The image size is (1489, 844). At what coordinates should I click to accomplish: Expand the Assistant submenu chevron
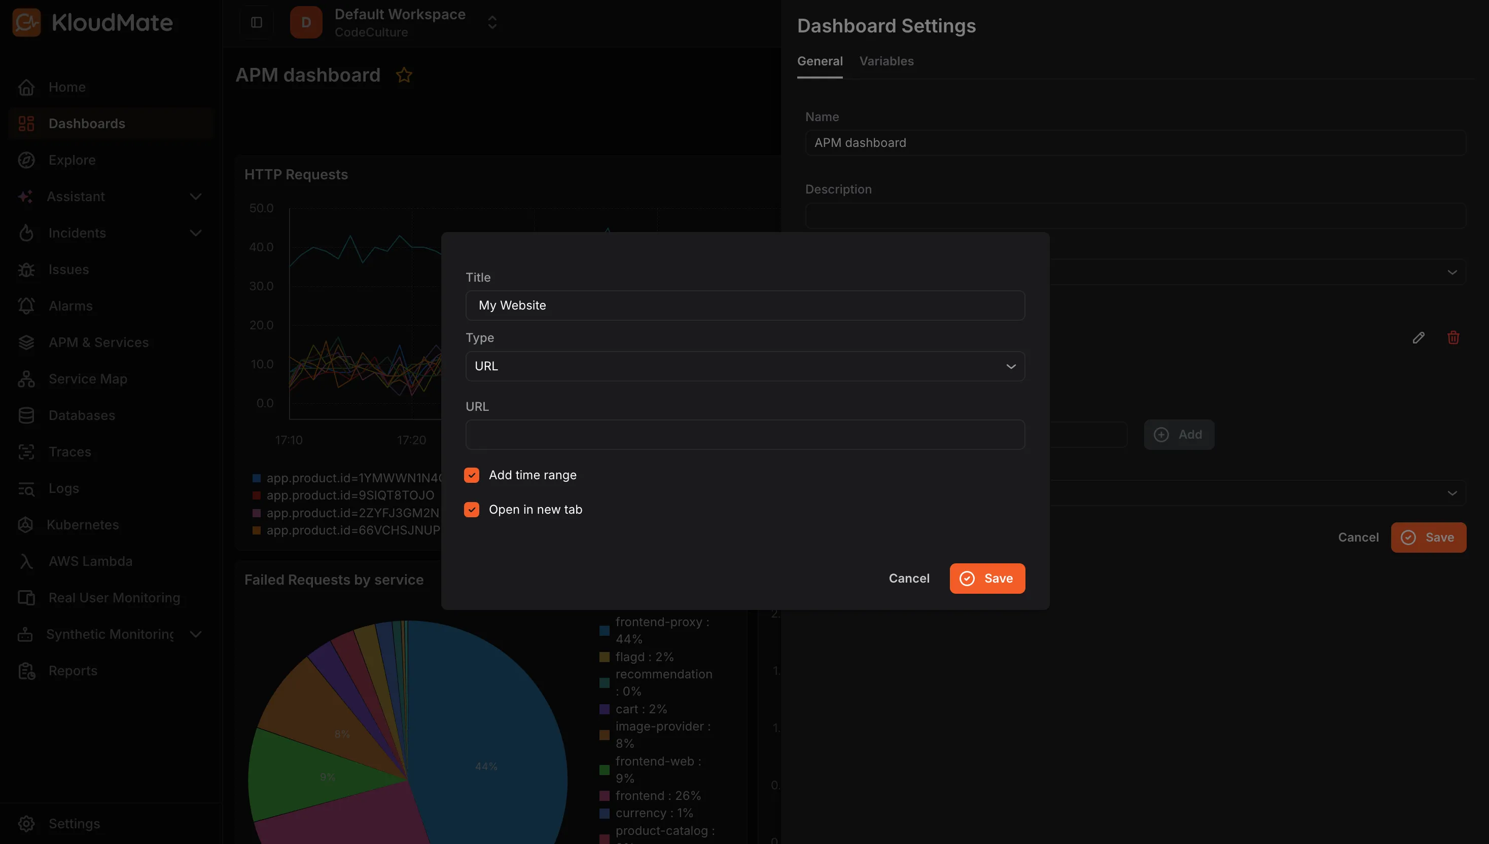point(196,197)
